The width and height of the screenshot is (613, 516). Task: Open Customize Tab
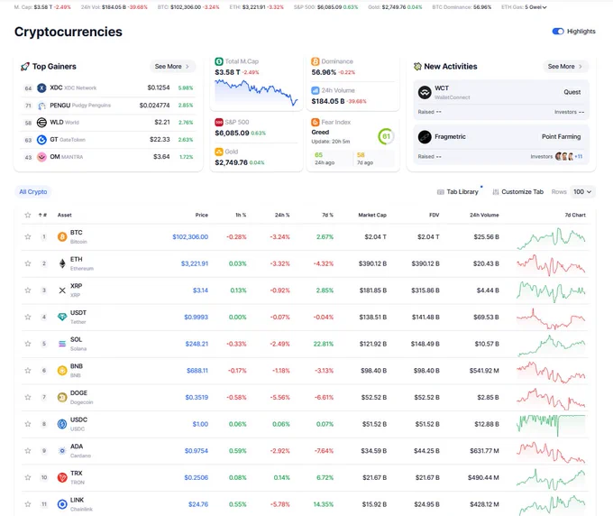(x=518, y=191)
